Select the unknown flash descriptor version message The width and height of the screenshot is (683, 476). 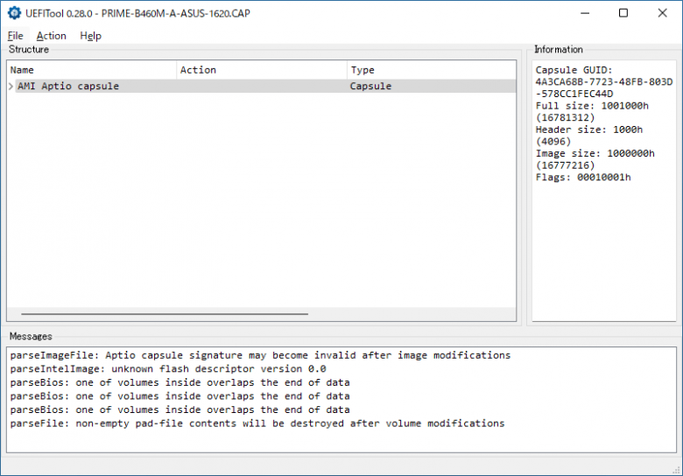168,369
